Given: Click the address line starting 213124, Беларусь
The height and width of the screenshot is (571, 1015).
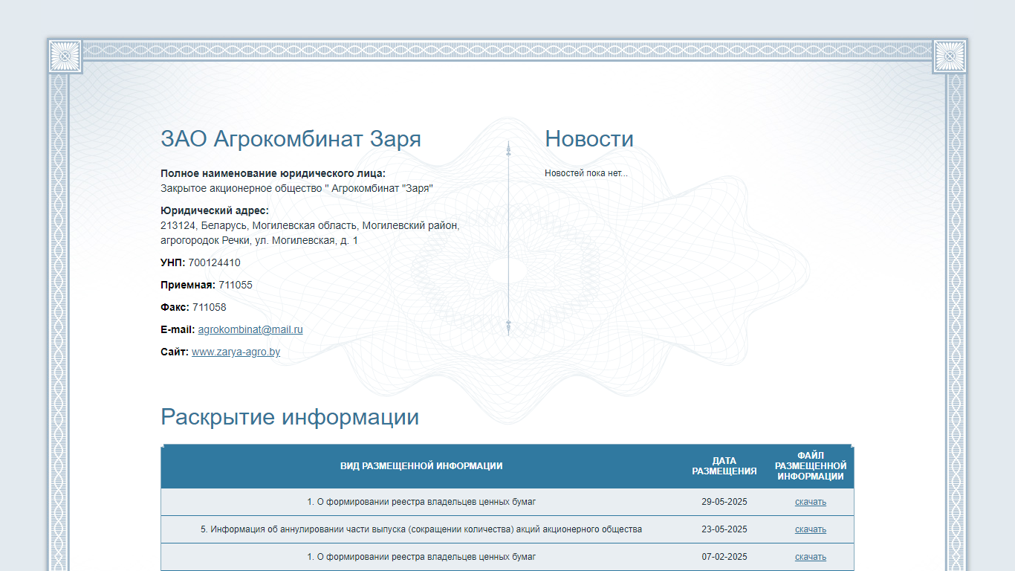Looking at the screenshot, I should point(310,225).
